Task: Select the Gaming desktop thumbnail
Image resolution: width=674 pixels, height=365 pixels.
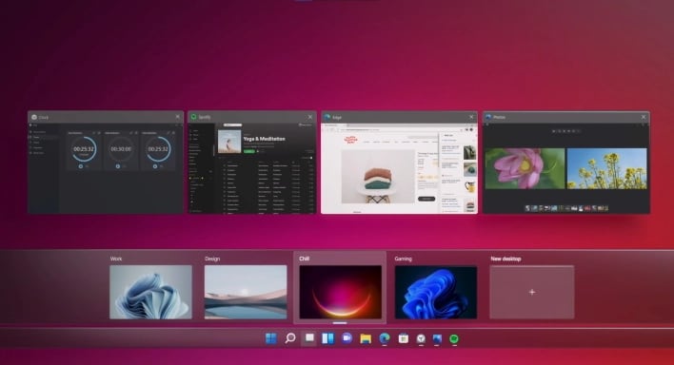Action: (436, 293)
